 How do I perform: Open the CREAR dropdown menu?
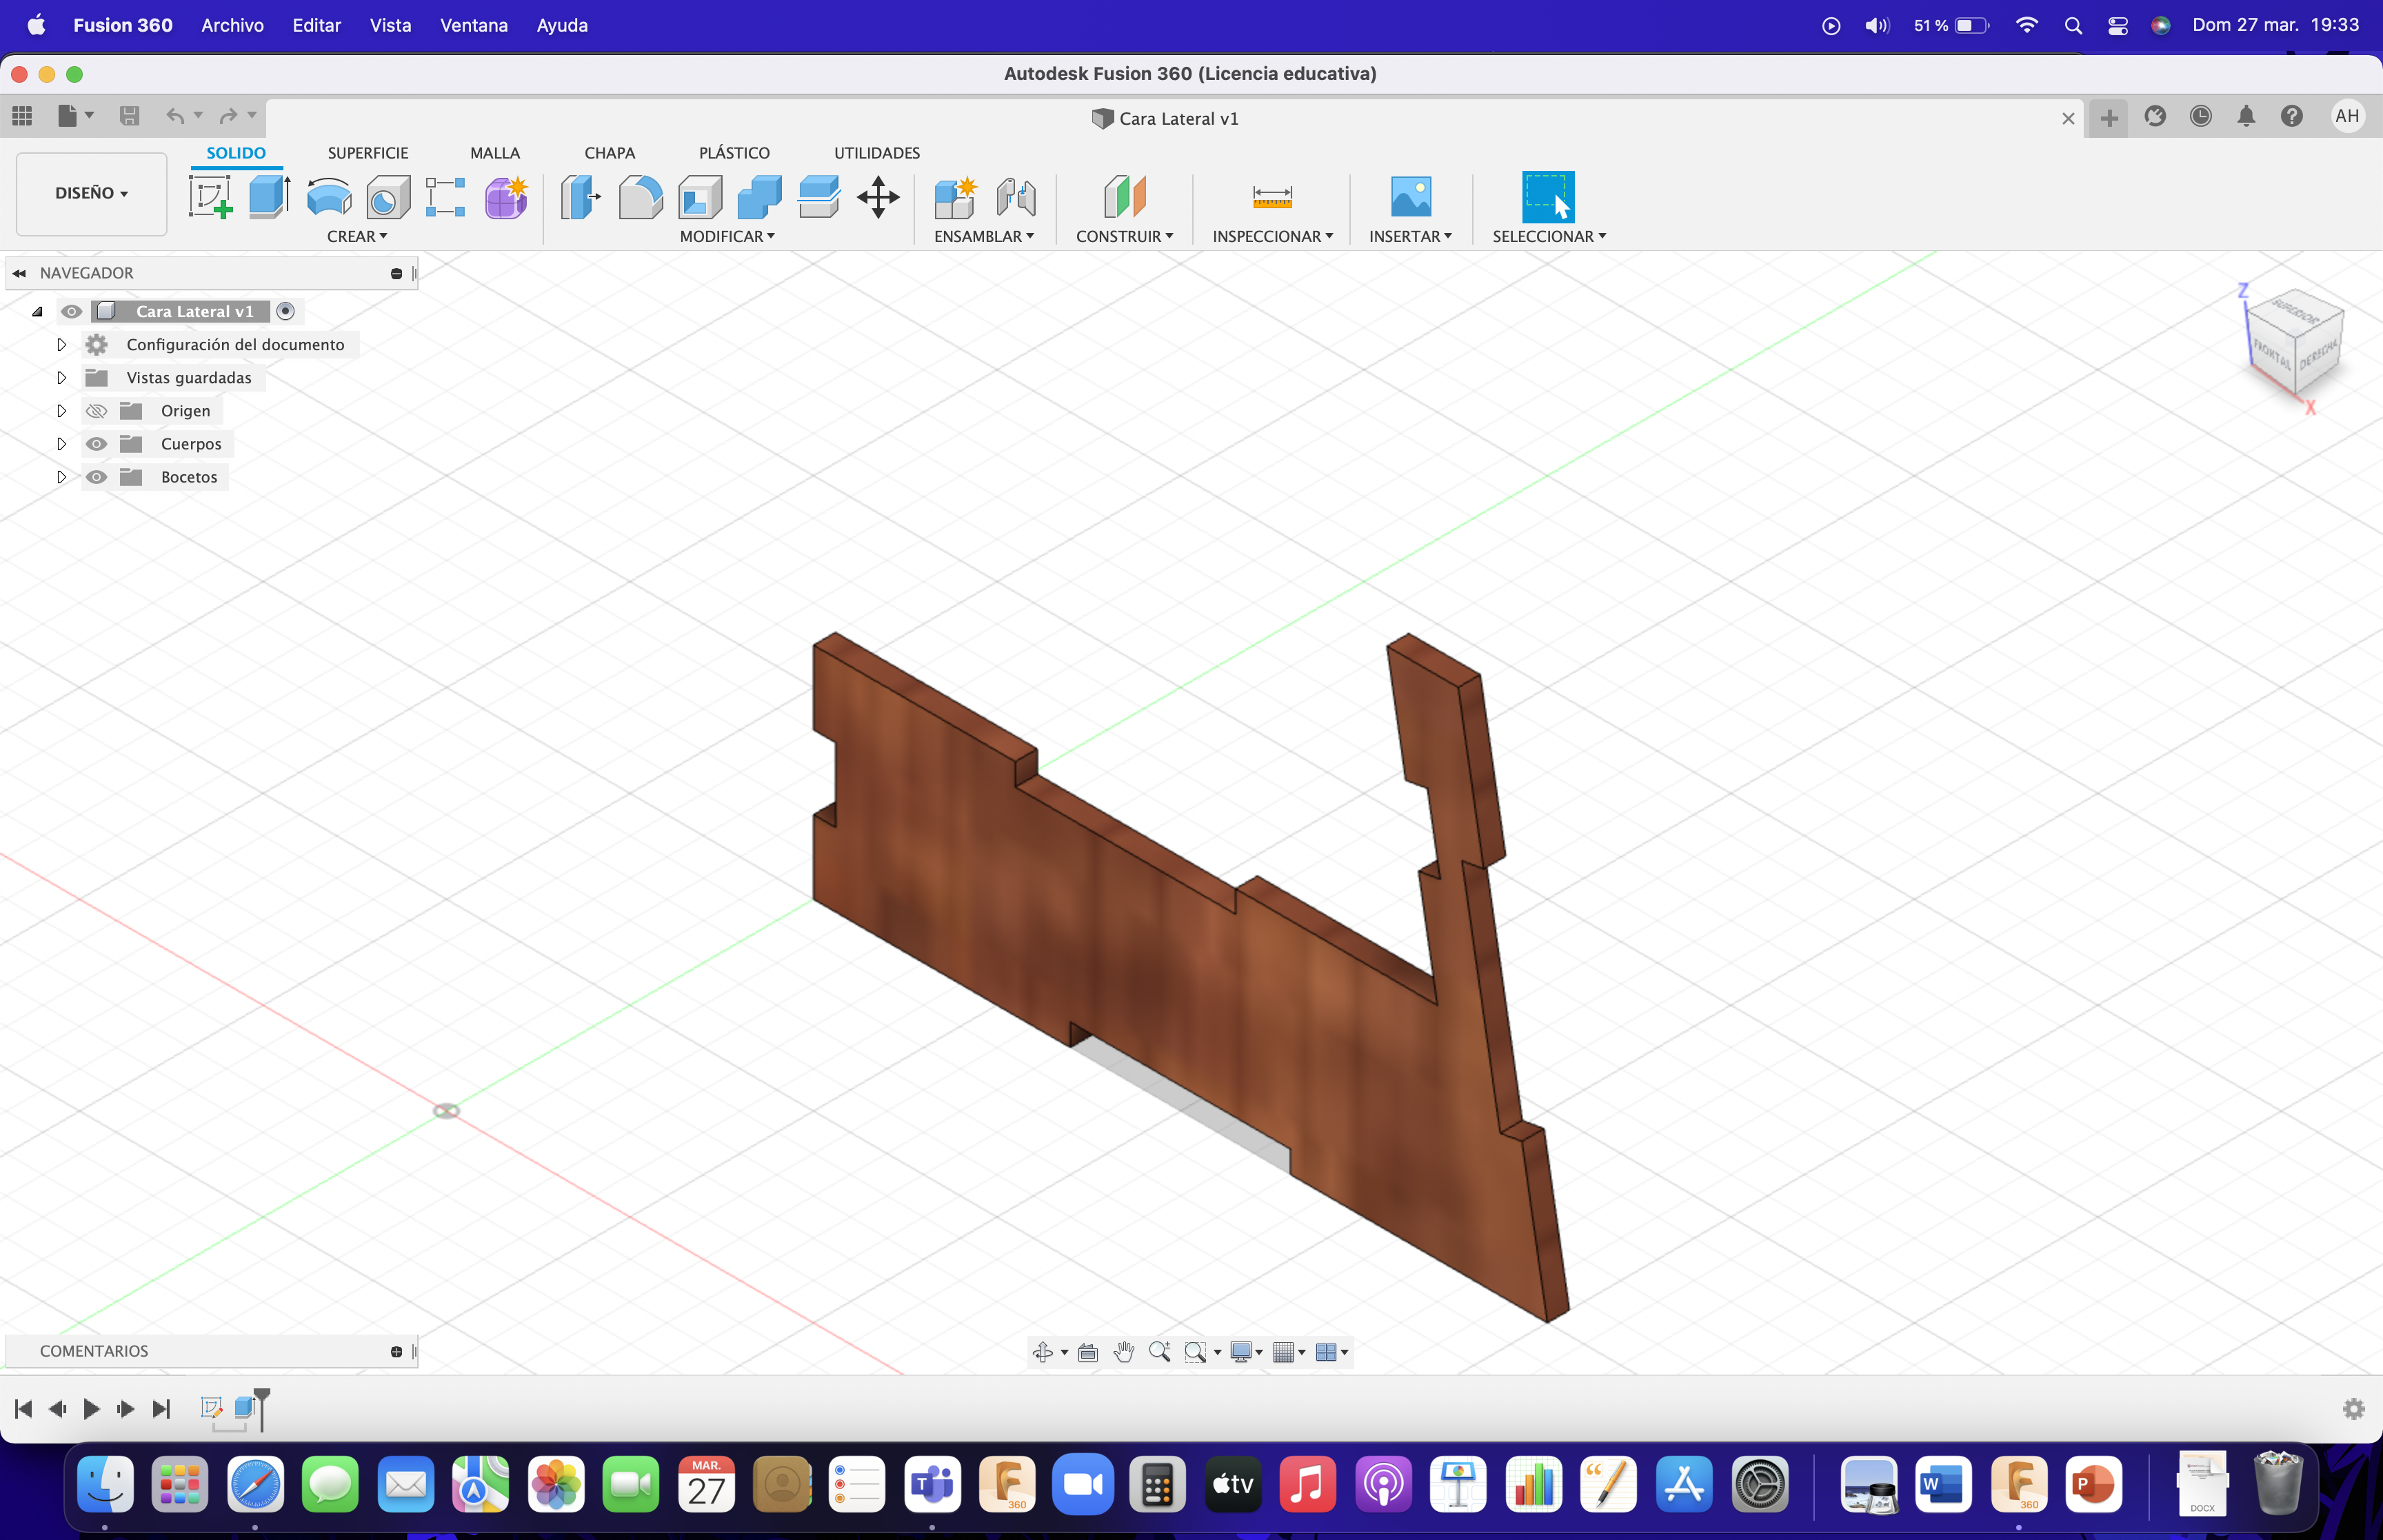point(357,236)
